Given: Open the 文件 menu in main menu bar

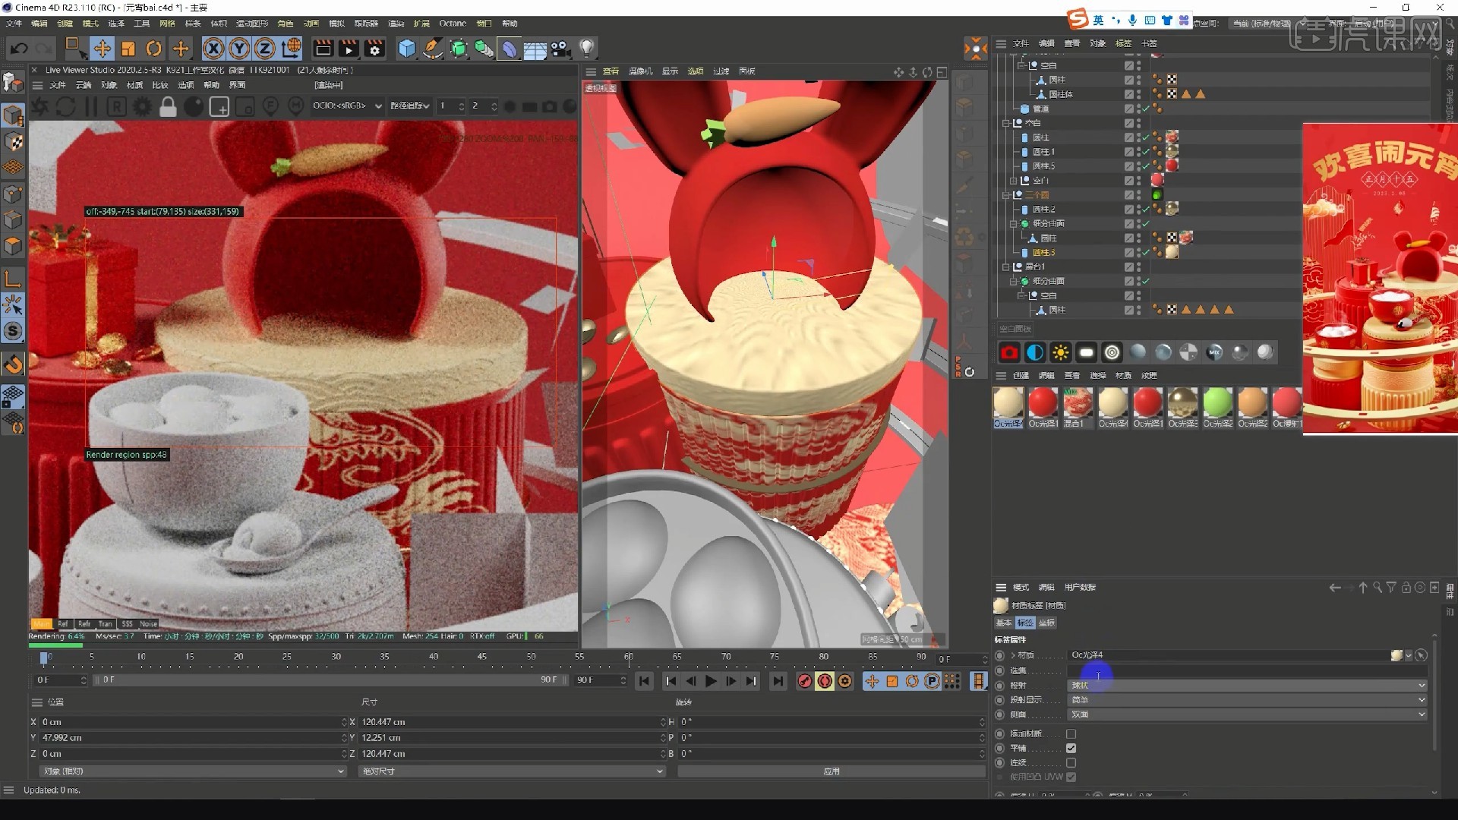Looking at the screenshot, I should click(14, 24).
